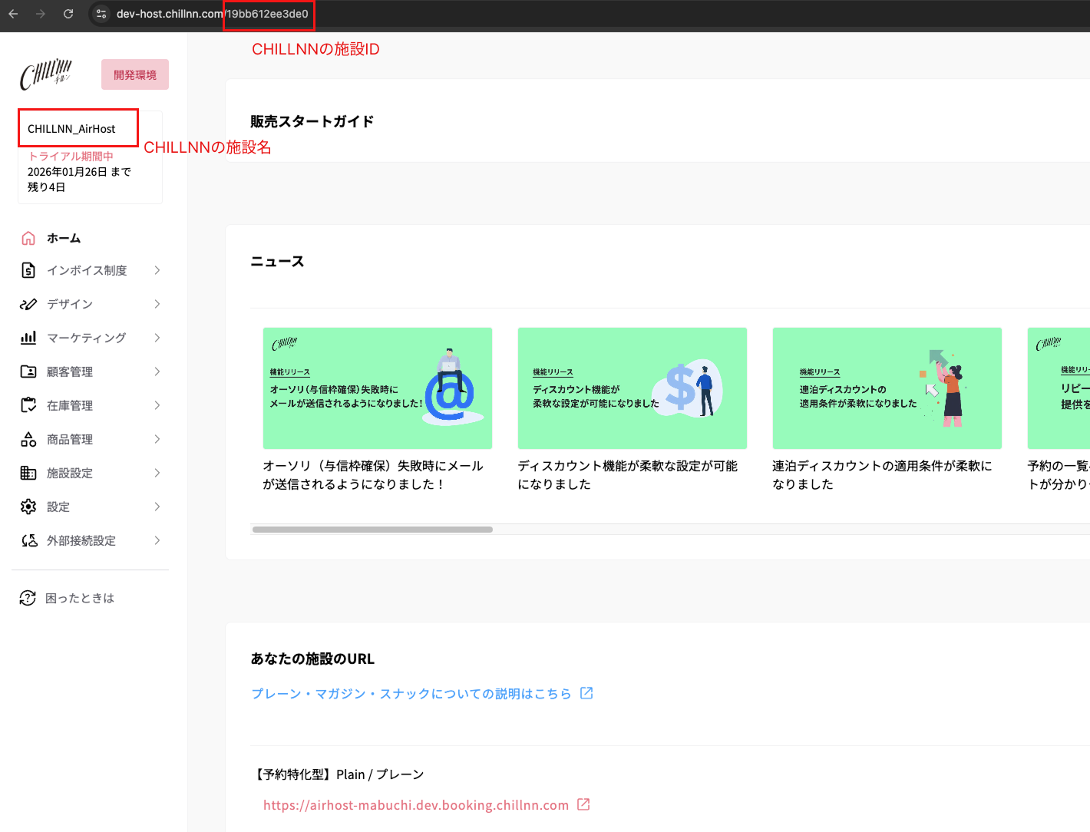Click the 残り4日 remaining days text
This screenshot has height=832, width=1090.
coord(46,187)
